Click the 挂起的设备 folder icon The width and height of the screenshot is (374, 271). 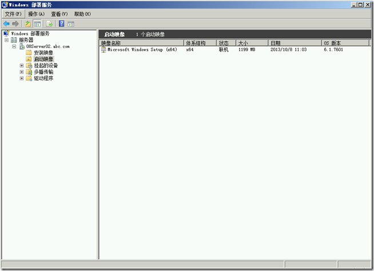tap(29, 65)
